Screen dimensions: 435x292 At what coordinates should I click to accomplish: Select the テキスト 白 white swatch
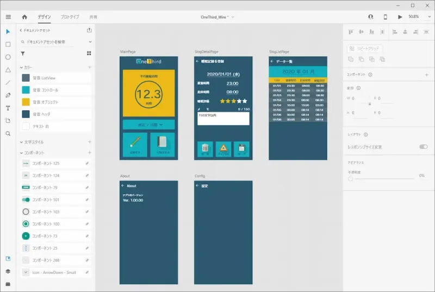click(26, 126)
